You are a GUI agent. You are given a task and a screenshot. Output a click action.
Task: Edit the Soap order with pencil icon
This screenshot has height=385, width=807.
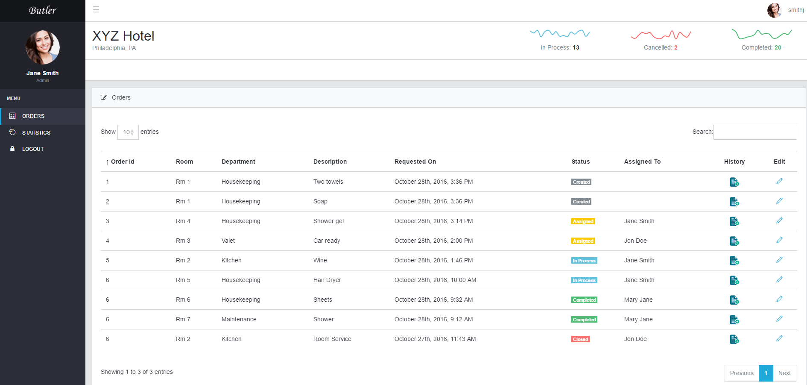click(779, 201)
